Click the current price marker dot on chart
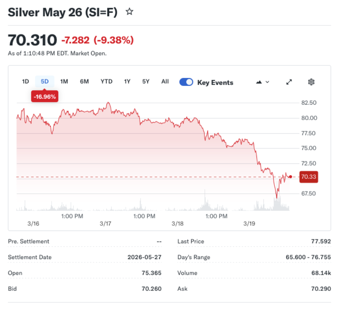Screen dimensions: 339x310 (x=290, y=177)
